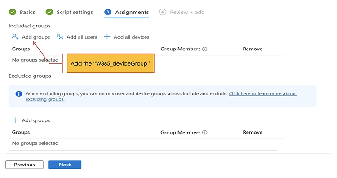Click Add groups under Included groups
This screenshot has height=178, width=337.
(36, 37)
